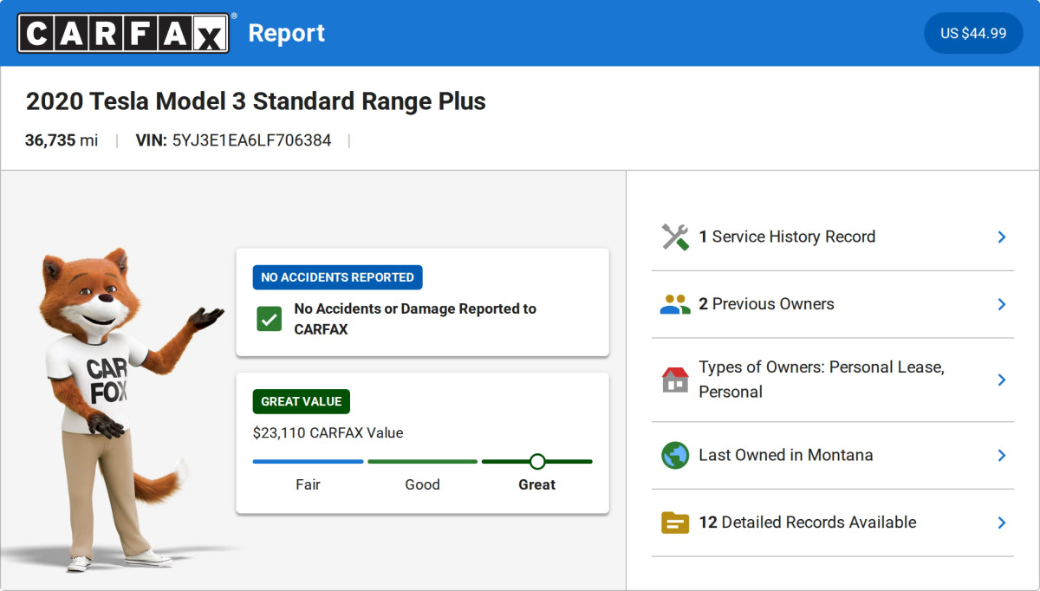1040x591 pixels.
Task: Expand the Types of Owners chevron
Action: [1001, 380]
